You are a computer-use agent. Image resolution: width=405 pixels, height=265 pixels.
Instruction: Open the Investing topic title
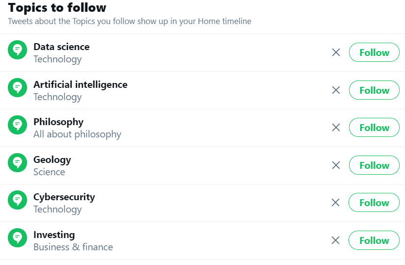coord(54,235)
